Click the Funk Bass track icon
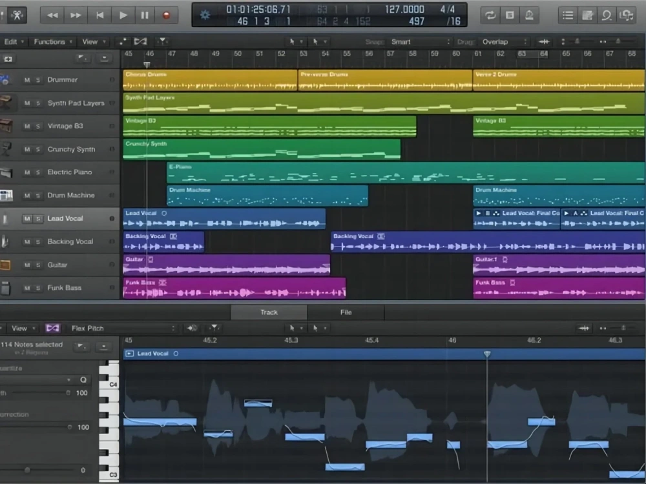646x484 pixels. tap(5, 288)
